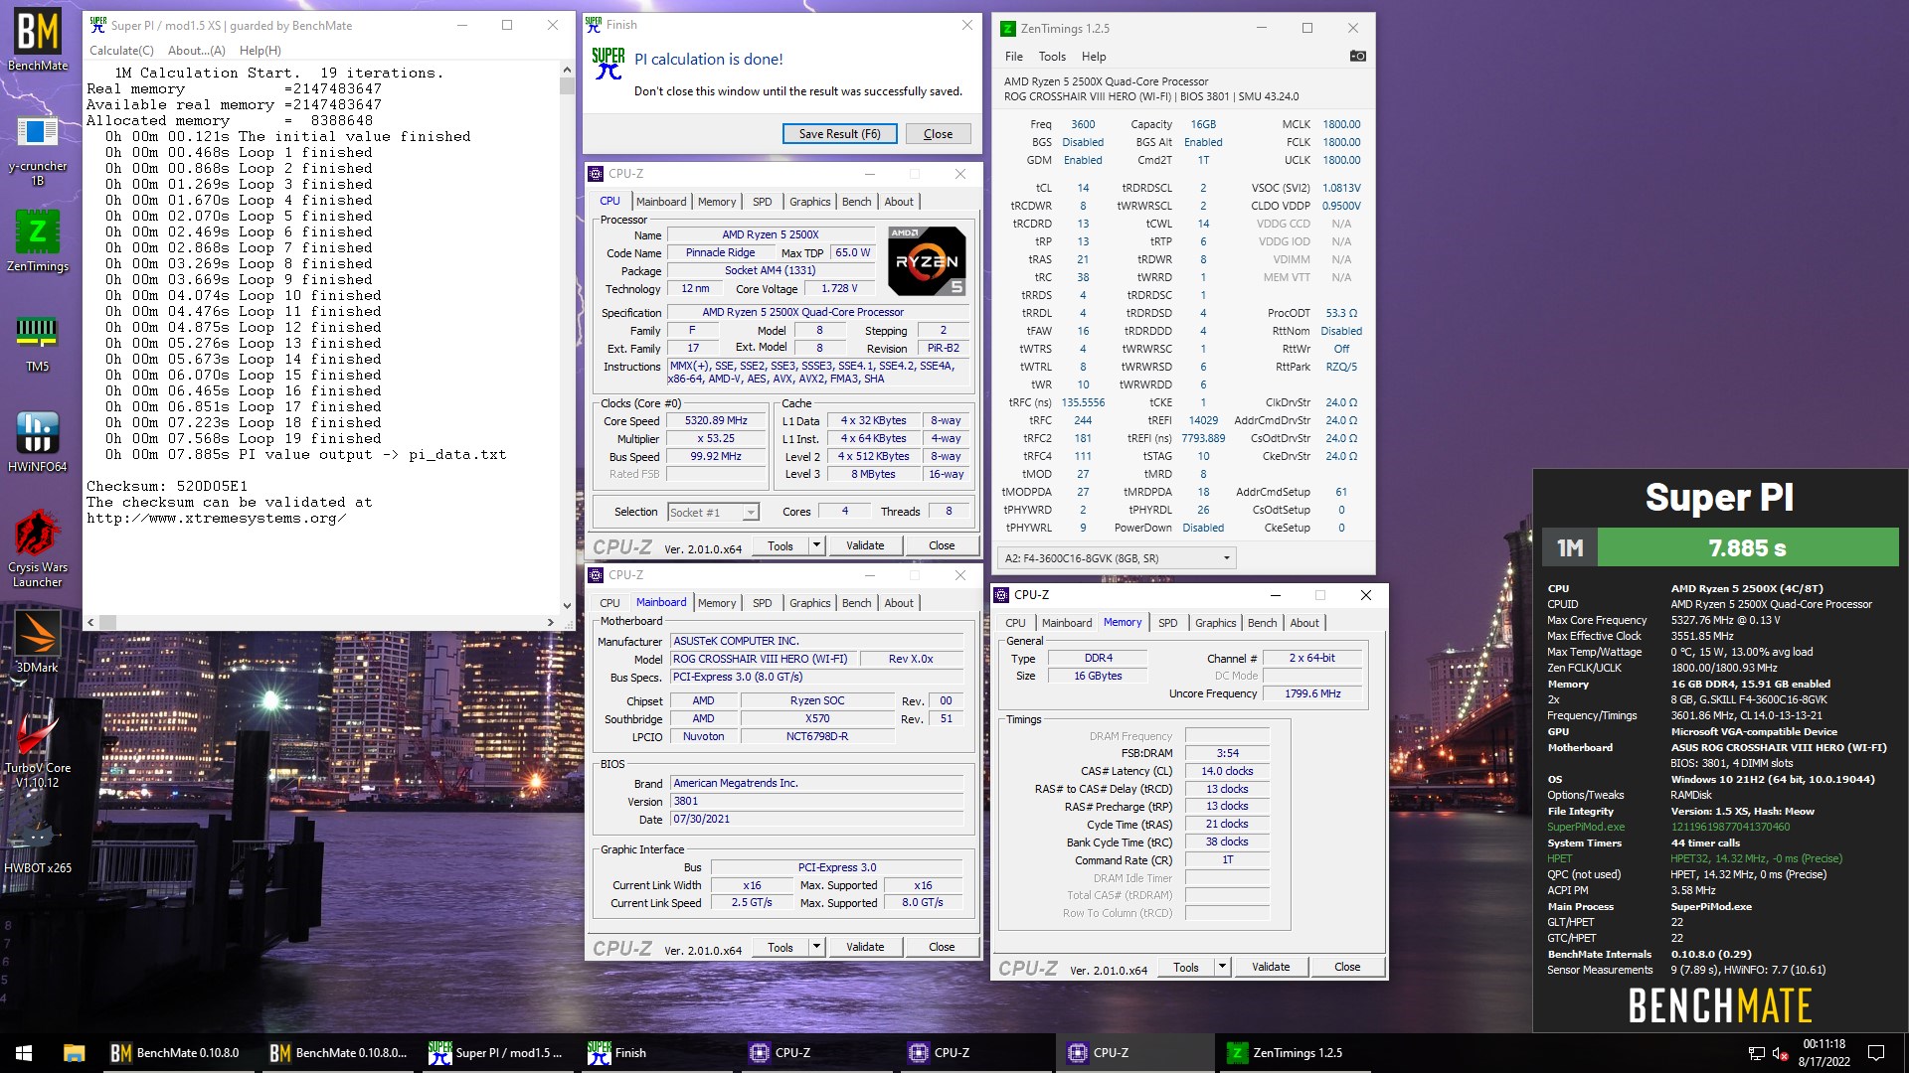Click Close button in Memory CPU-Z window
The height and width of the screenshot is (1073, 1909).
[1347, 967]
